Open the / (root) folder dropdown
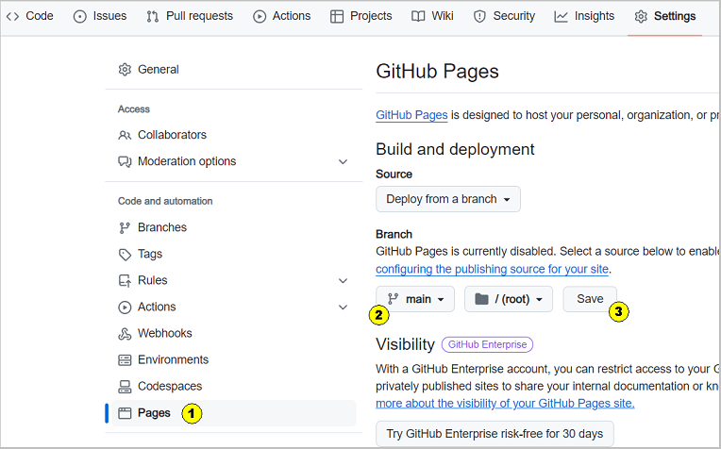721x449 pixels. 509,299
